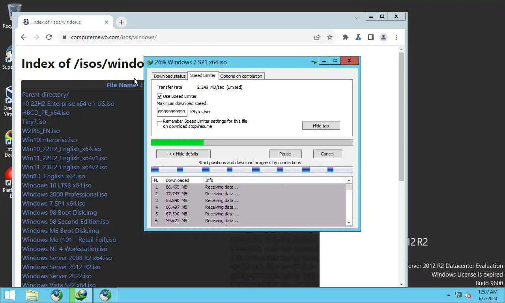Open the flask experiments icon in toolbar
Screen dimensions: 505x303
click(358, 37)
